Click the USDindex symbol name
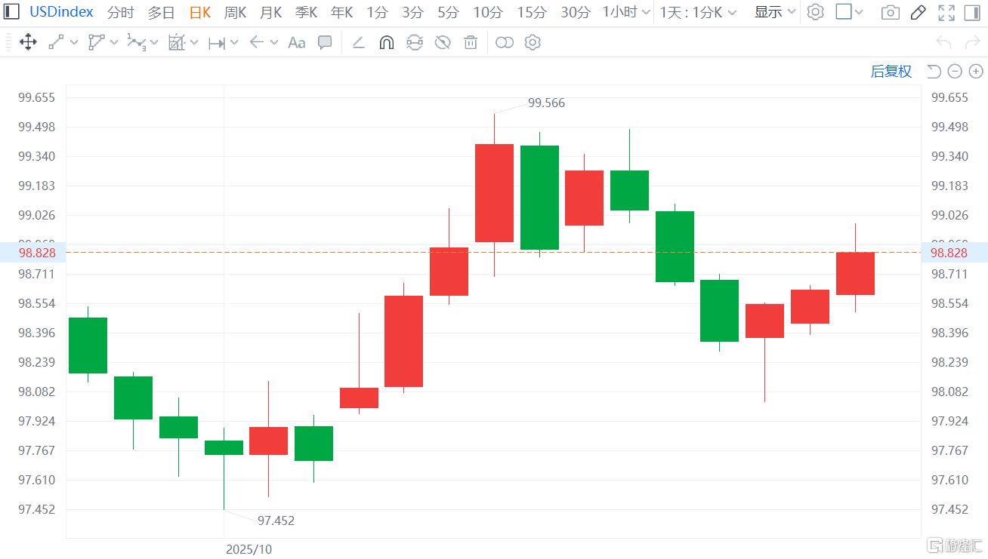 pos(61,12)
